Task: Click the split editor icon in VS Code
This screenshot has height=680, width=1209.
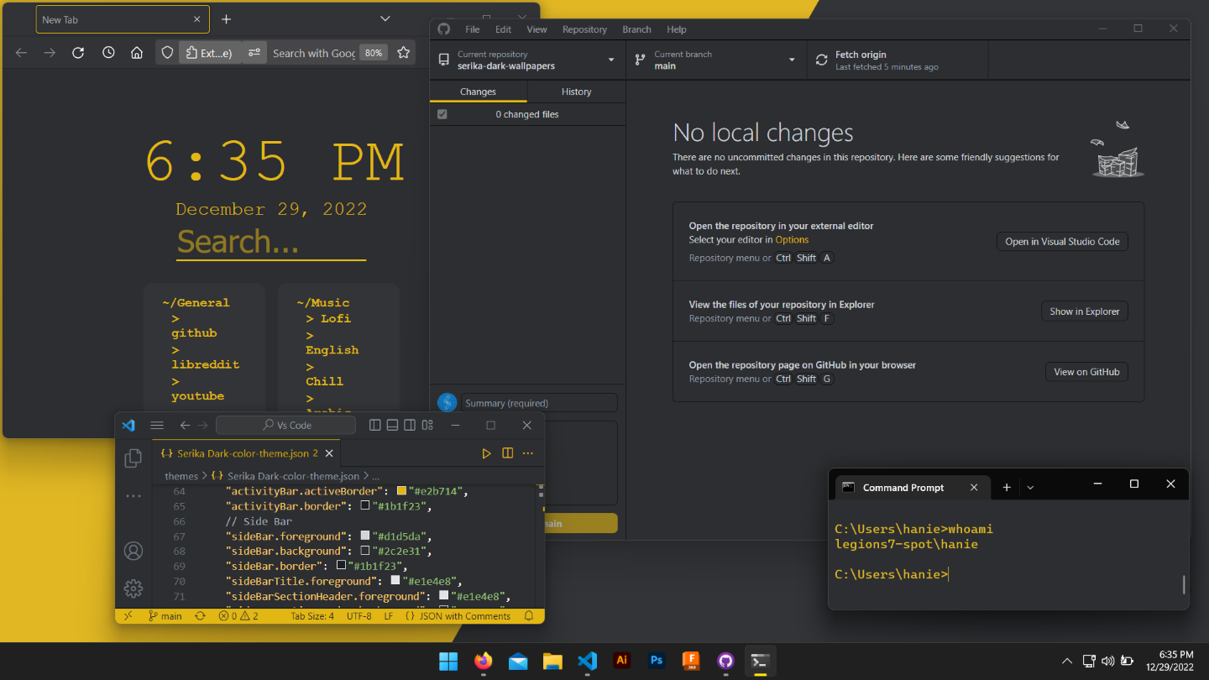Action: click(507, 453)
